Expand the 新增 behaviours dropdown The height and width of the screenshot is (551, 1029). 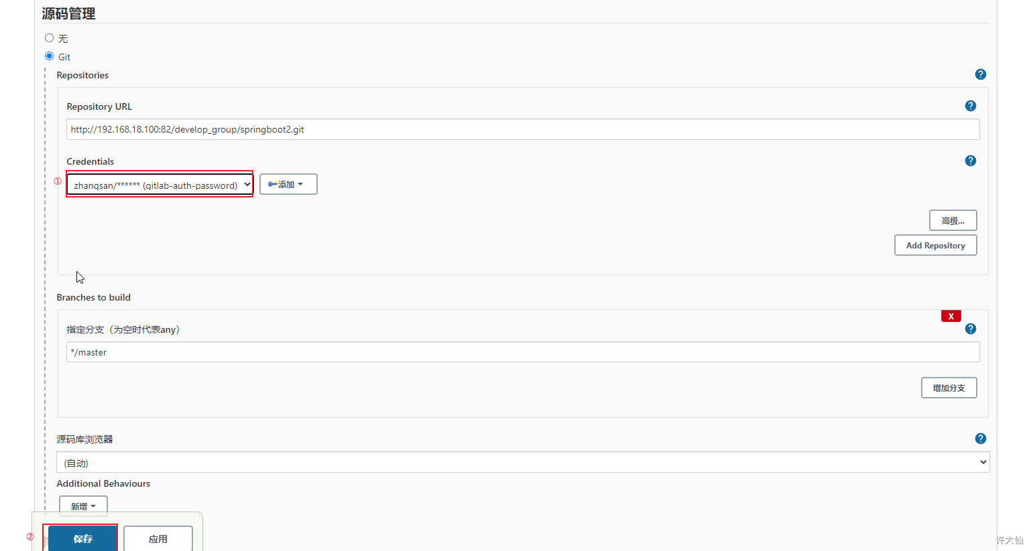point(83,506)
